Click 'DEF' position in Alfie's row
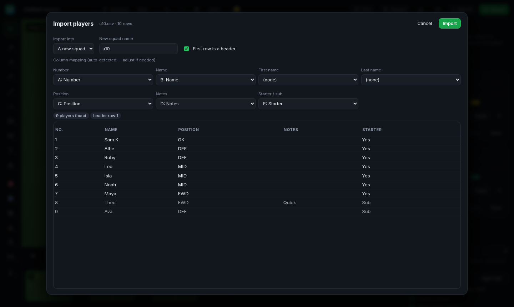 tap(182, 149)
